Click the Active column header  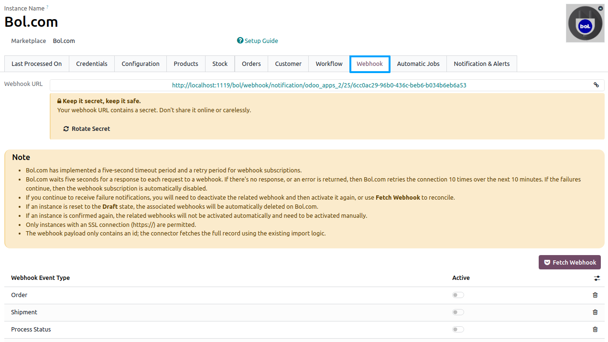coord(461,278)
